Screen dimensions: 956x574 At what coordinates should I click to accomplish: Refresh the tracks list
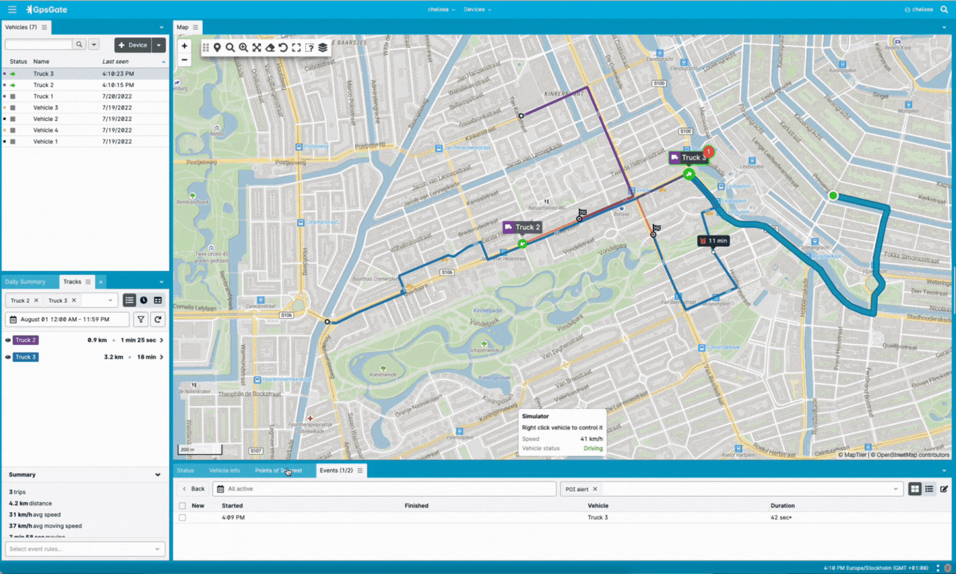tap(158, 319)
